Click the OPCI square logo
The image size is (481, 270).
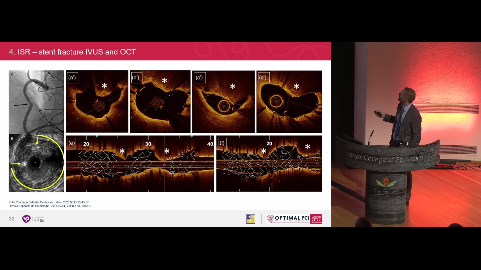pos(251,219)
